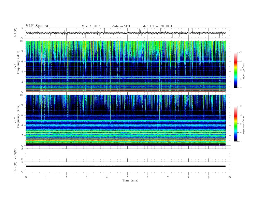Viewport: 258px width, 199px height.
Task: Click time axis tick label "10"
Action: [x=229, y=177]
